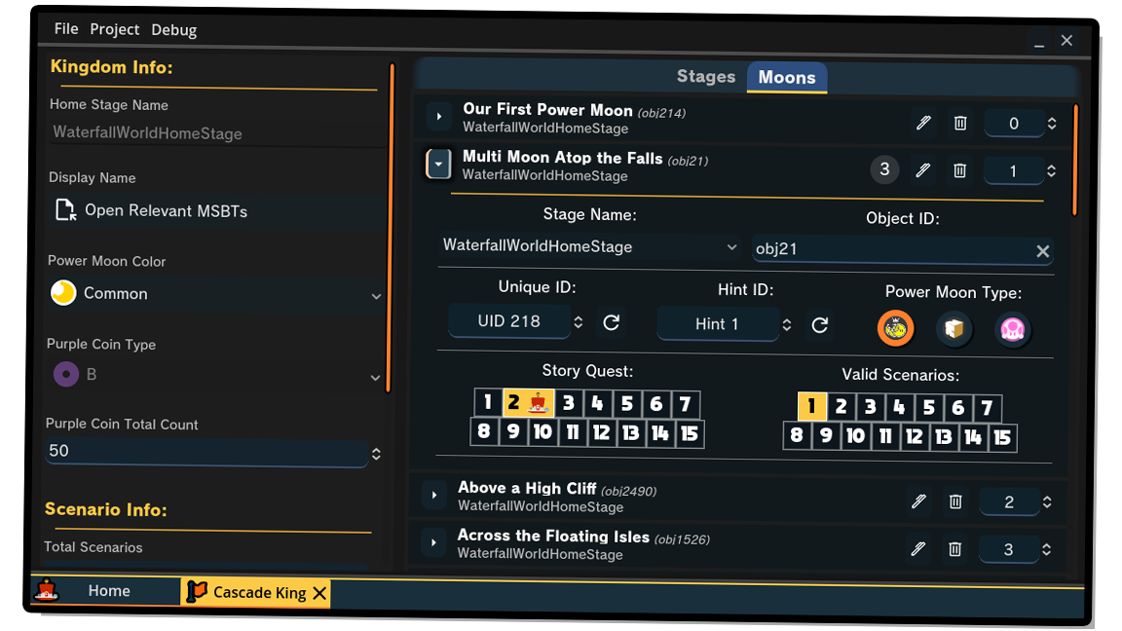This screenshot has height=631, width=1122.
Task: Edit the Across the Floating Isles moon
Action: tap(918, 548)
